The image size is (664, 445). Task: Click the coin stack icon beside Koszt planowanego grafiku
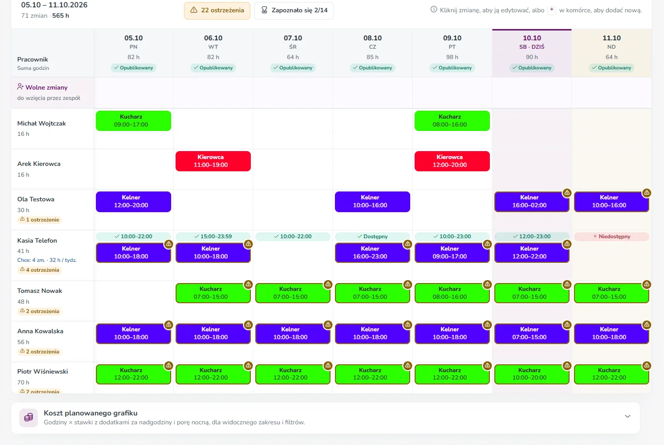pyautogui.click(x=29, y=417)
